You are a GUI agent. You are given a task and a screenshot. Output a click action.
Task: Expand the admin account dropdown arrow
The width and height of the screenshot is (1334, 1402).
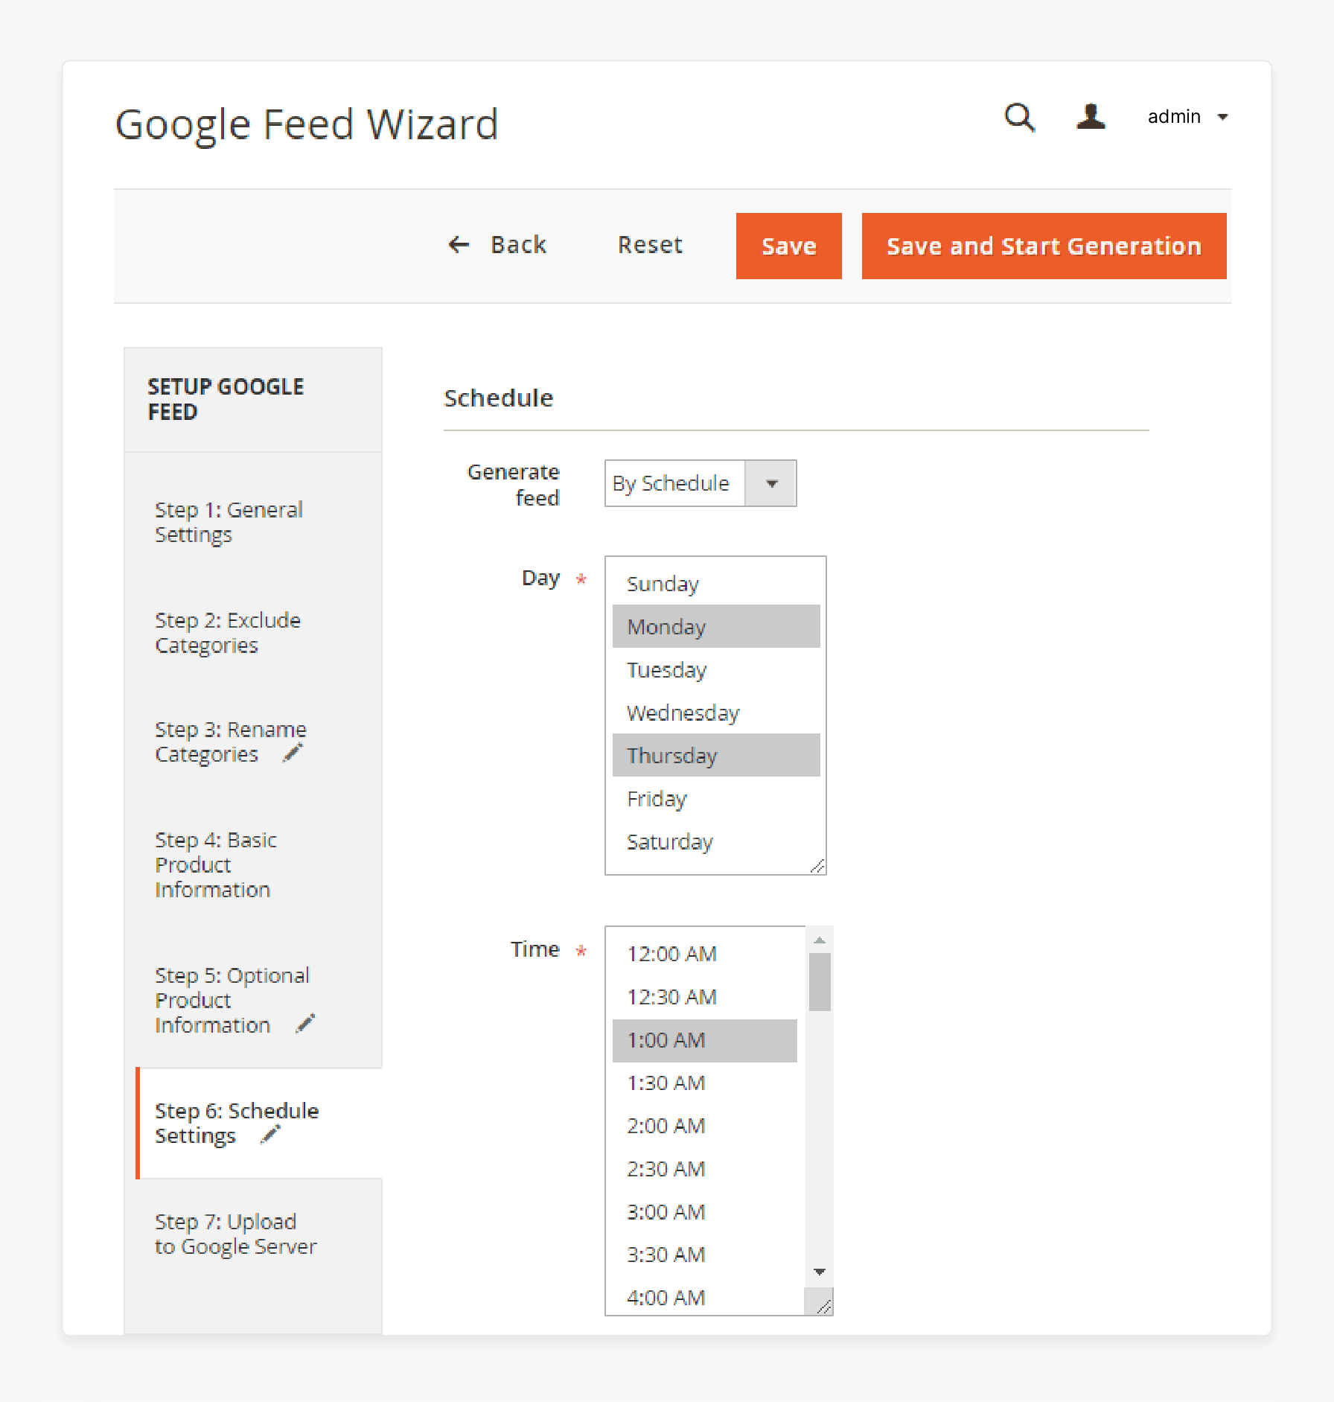(x=1222, y=117)
